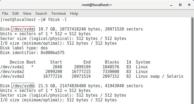Close the root@localhost terminal window
The width and height of the screenshot is (194, 104).
pyautogui.click(x=189, y=5)
